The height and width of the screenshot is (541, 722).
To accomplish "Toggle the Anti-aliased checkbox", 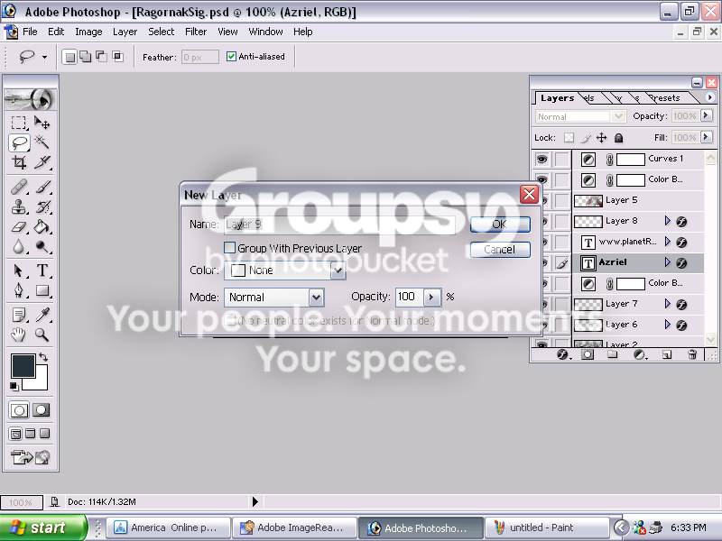I will 231,57.
